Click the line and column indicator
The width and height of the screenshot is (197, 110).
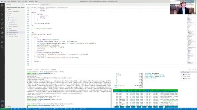coord(169,109)
